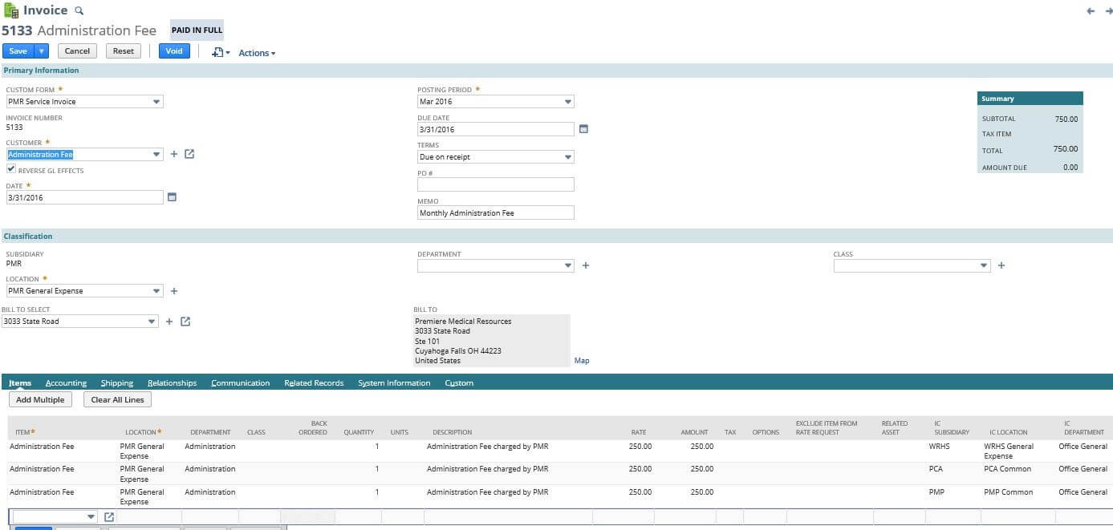The height and width of the screenshot is (530, 1113).
Task: Click the search magnifier icon beside Invoice title
Action: coord(79,10)
